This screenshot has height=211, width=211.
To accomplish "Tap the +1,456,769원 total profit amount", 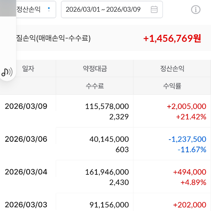I will 172,38.
